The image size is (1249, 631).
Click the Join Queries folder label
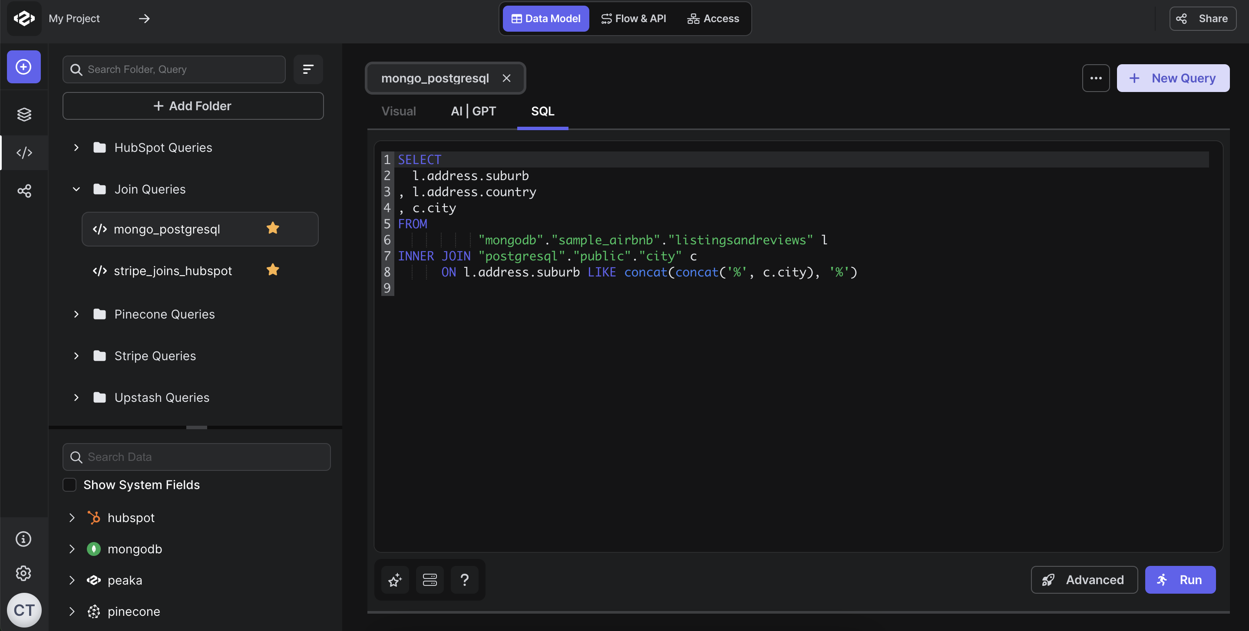tap(150, 189)
